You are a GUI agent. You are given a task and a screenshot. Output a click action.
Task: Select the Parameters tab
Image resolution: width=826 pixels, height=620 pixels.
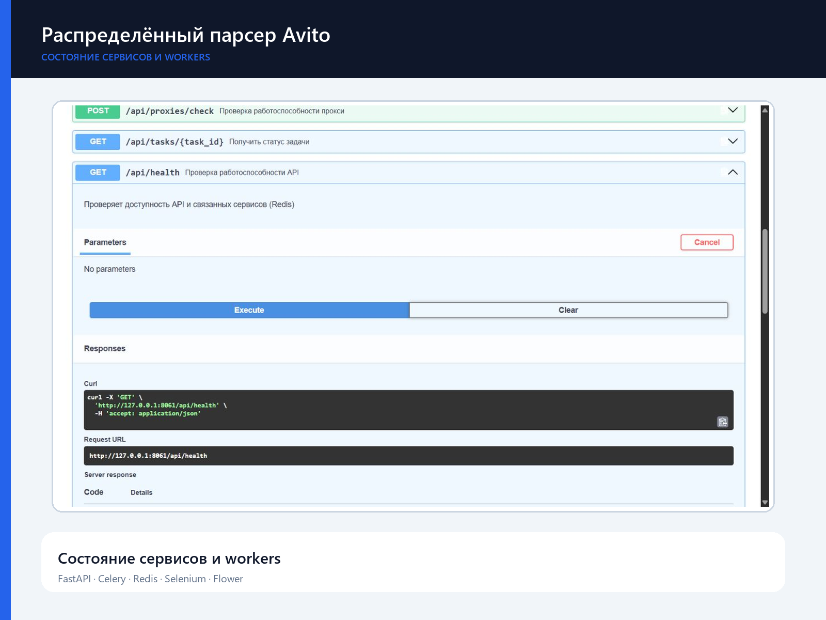pyautogui.click(x=105, y=242)
